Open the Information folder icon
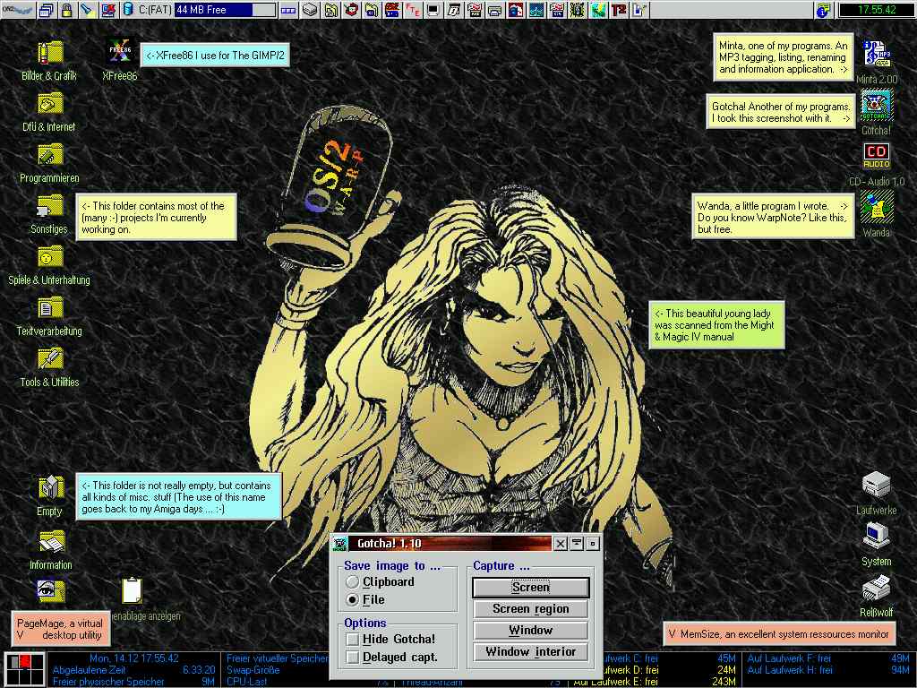Screen dimensions: 917x688 [51, 542]
